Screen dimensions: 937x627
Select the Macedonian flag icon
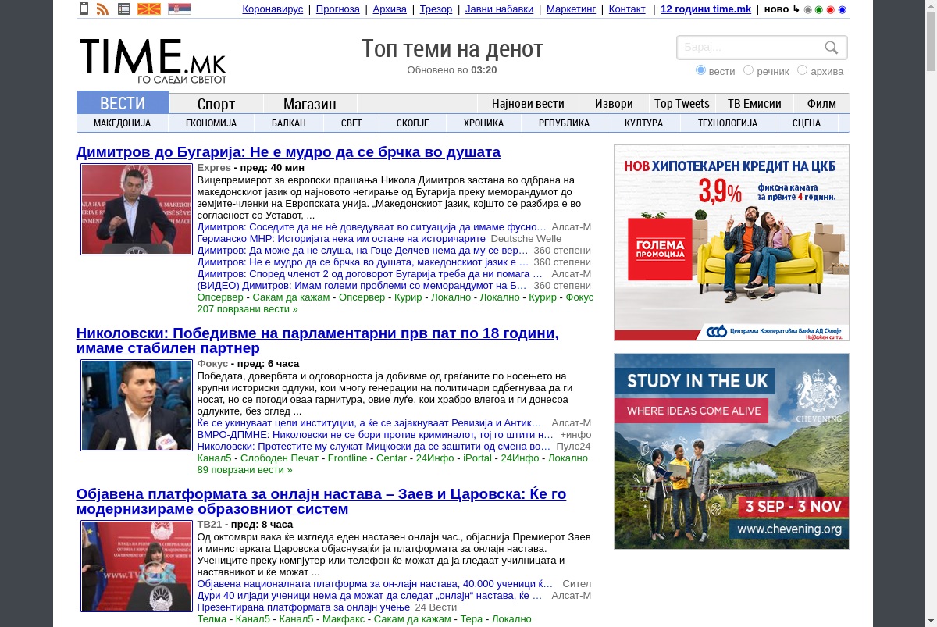(x=149, y=9)
